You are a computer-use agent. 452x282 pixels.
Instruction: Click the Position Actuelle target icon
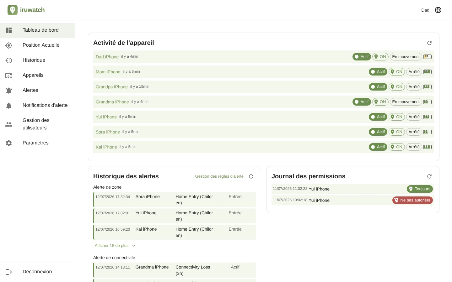[x=9, y=45]
